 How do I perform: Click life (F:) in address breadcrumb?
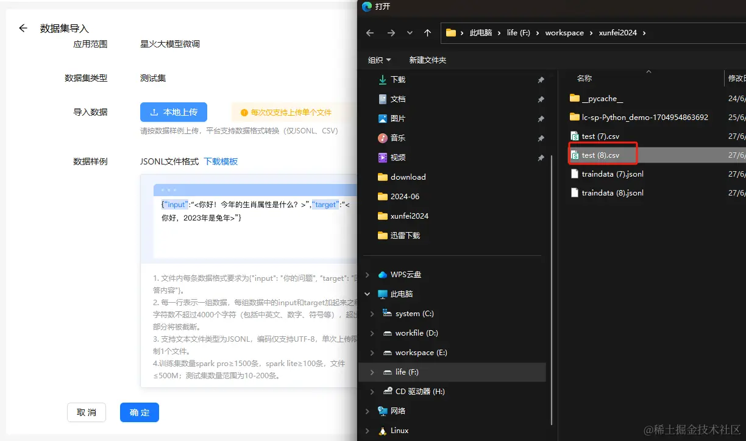519,33
